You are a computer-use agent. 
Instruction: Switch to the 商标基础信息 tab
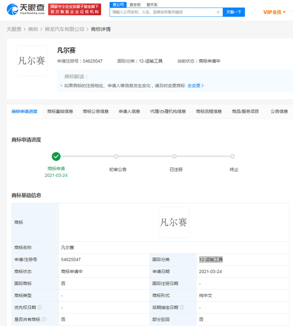coord(60,112)
